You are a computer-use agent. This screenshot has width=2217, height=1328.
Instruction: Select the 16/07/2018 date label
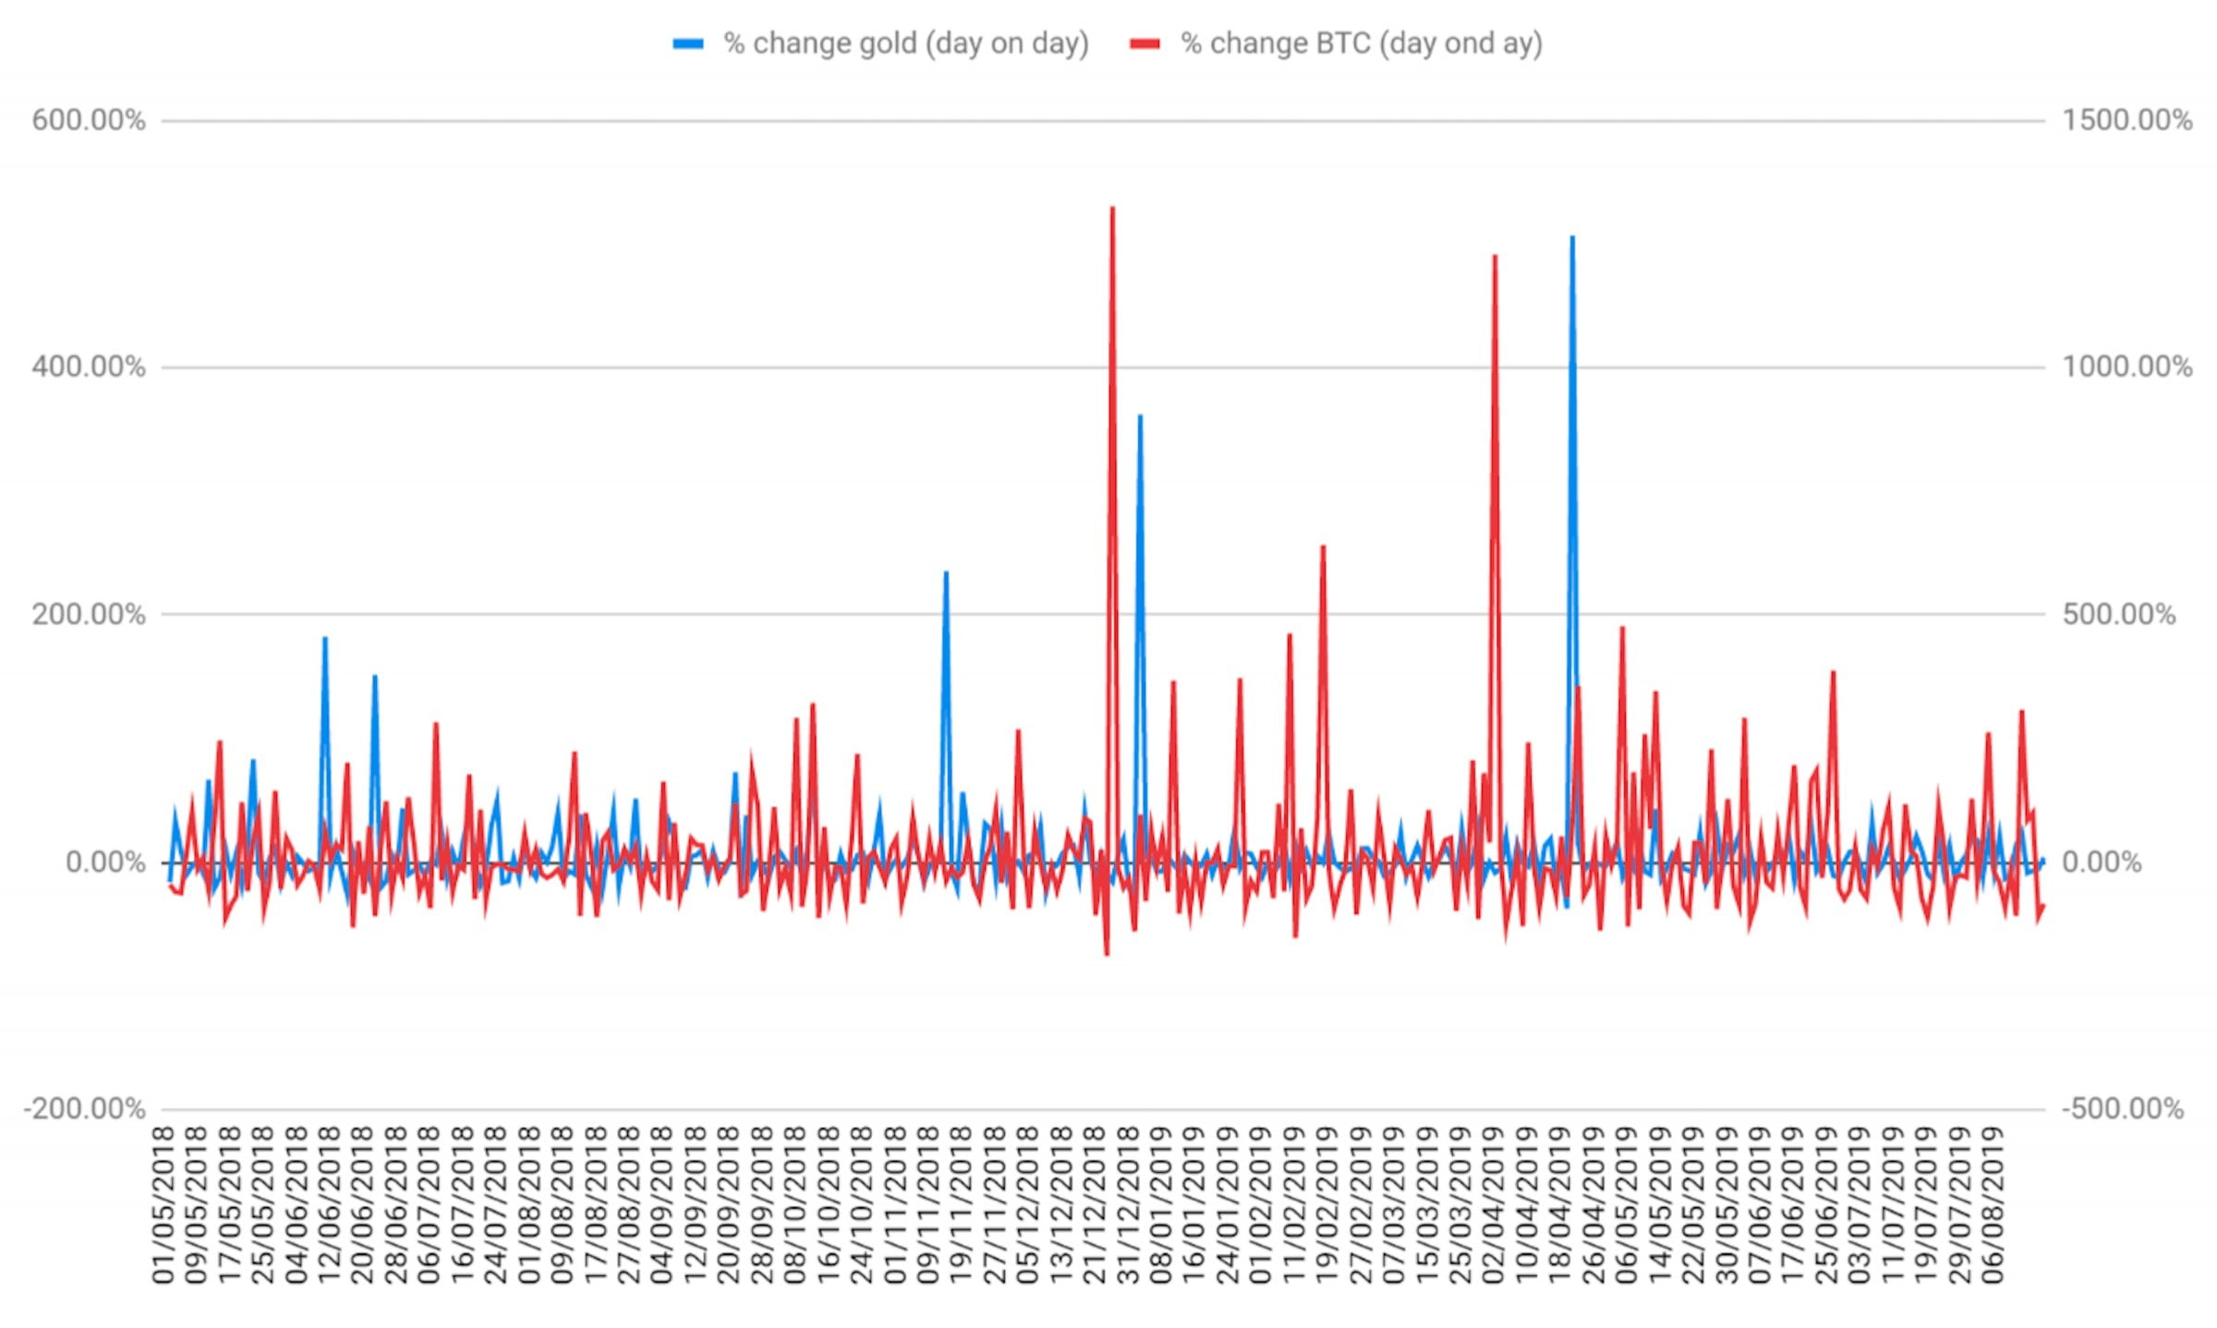coord(463,1205)
